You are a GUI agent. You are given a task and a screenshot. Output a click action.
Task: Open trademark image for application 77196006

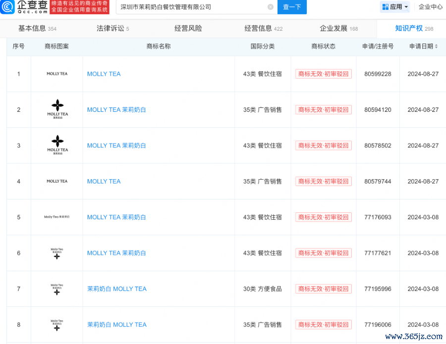(x=57, y=325)
